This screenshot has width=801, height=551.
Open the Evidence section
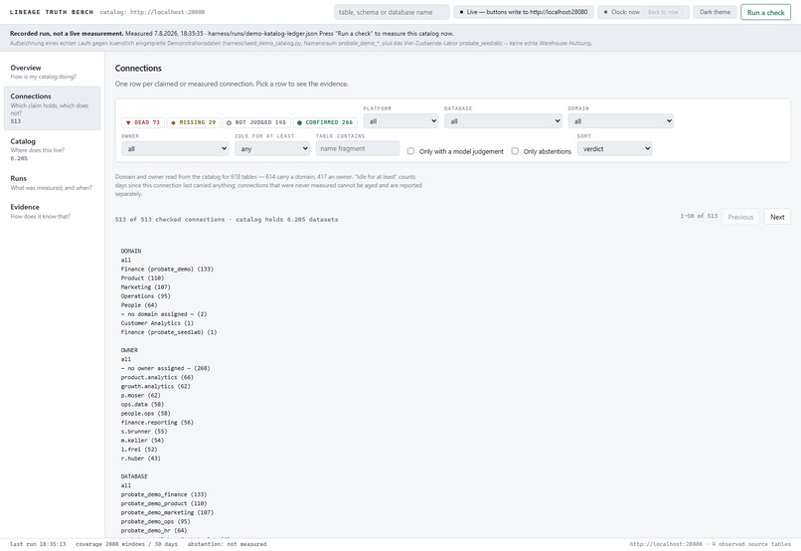tap(52, 211)
